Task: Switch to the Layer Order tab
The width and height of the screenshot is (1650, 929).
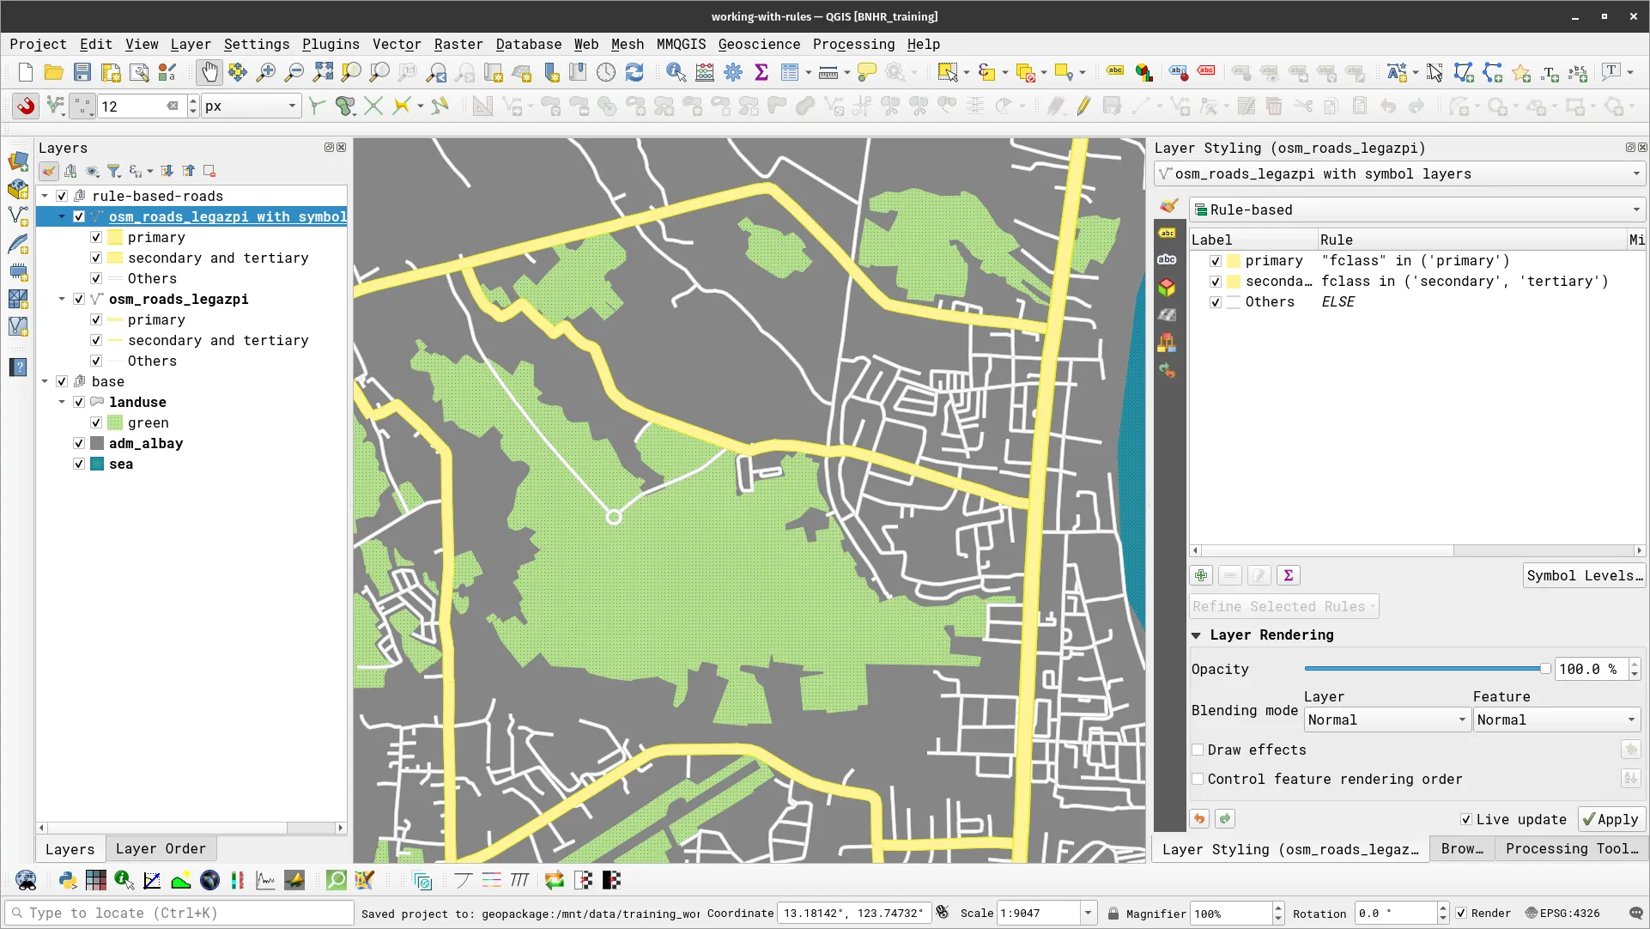Action: pos(161,849)
